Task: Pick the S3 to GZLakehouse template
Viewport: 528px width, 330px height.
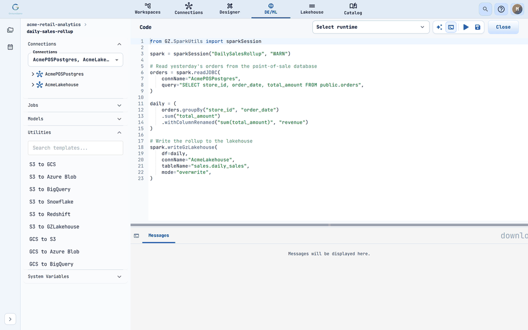Action: click(x=54, y=227)
